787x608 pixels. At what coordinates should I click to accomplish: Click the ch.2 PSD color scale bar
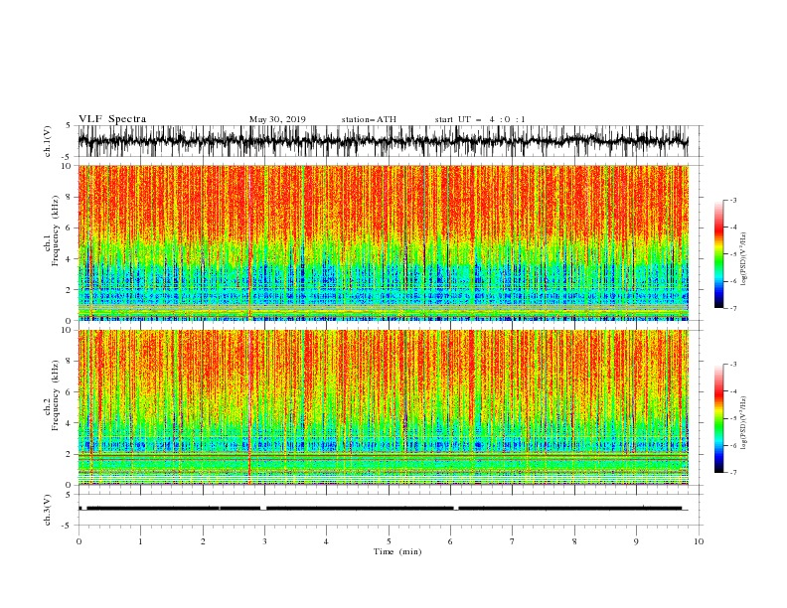point(718,418)
